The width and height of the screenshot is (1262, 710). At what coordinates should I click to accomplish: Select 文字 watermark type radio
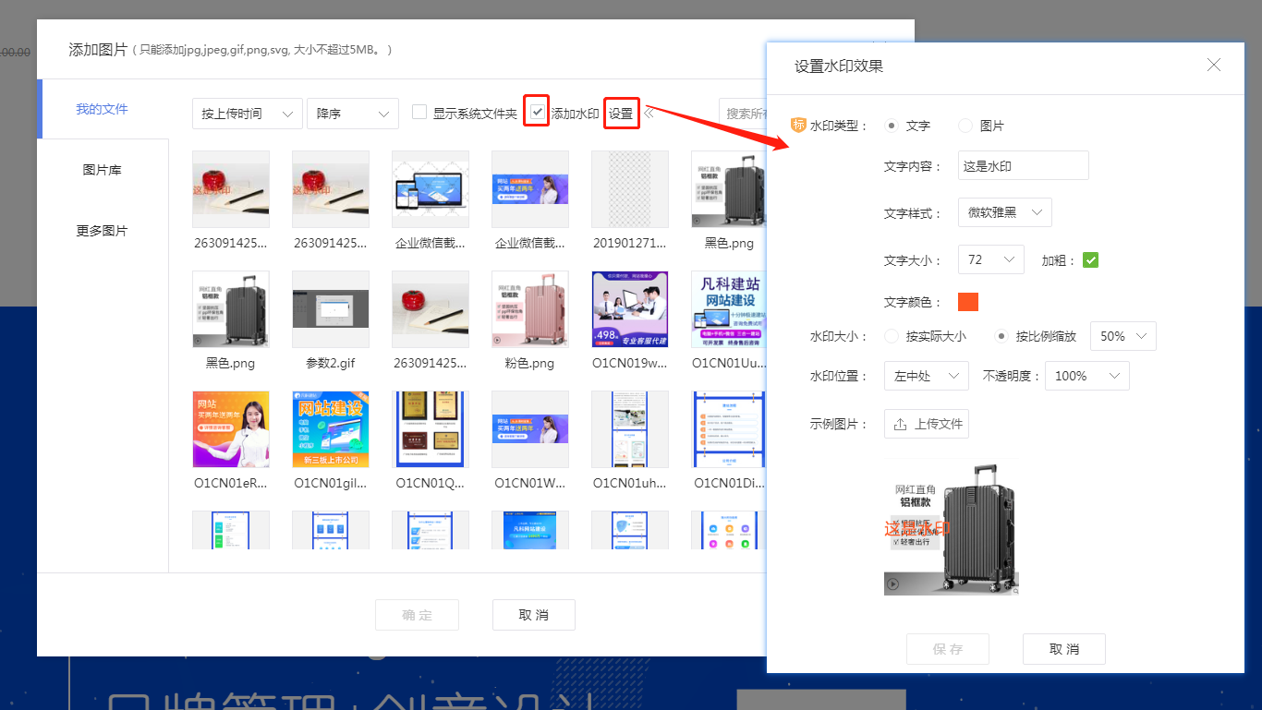(x=891, y=126)
